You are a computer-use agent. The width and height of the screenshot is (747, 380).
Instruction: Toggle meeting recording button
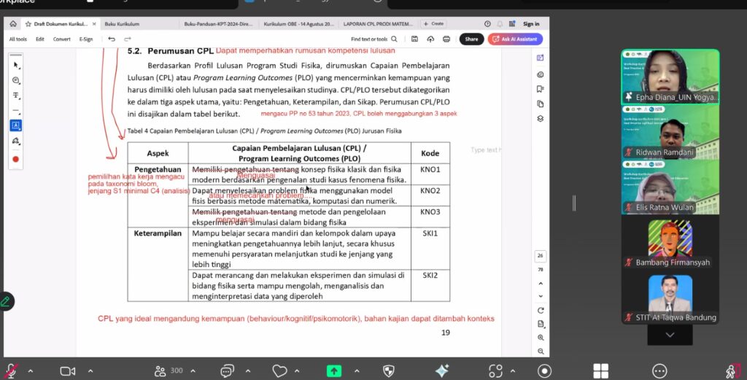click(544, 371)
